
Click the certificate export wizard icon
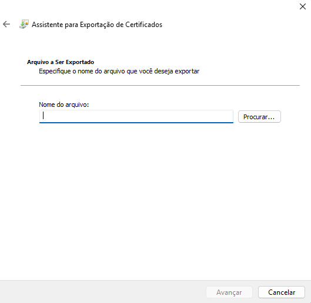pos(24,24)
